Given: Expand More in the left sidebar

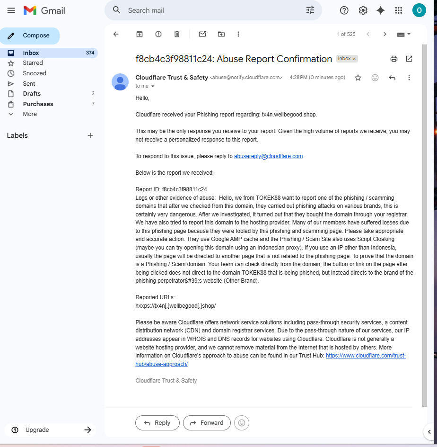Looking at the screenshot, I should point(30,114).
